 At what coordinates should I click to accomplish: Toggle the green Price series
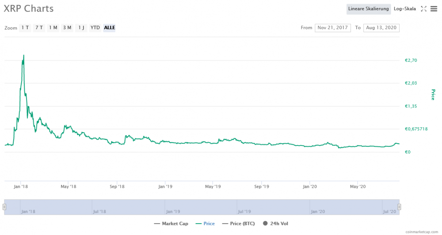(x=205, y=224)
